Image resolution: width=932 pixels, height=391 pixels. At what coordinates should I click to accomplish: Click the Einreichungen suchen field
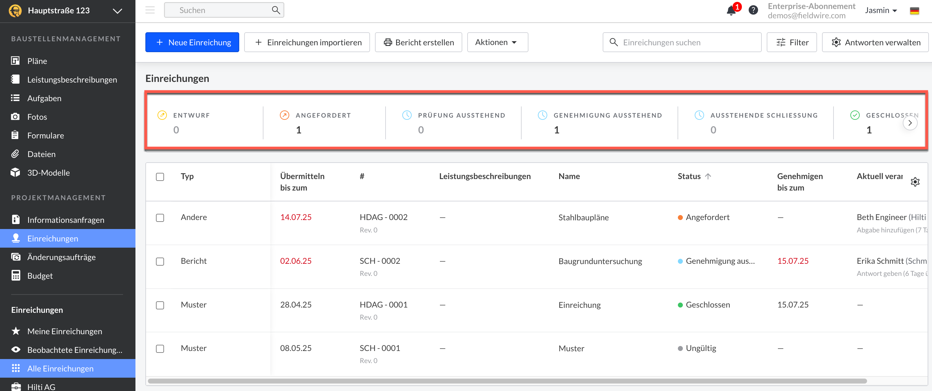click(682, 42)
